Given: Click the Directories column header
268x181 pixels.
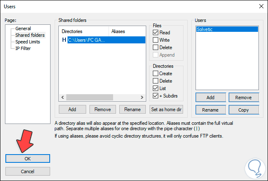Looking at the screenshot, I should point(84,31).
